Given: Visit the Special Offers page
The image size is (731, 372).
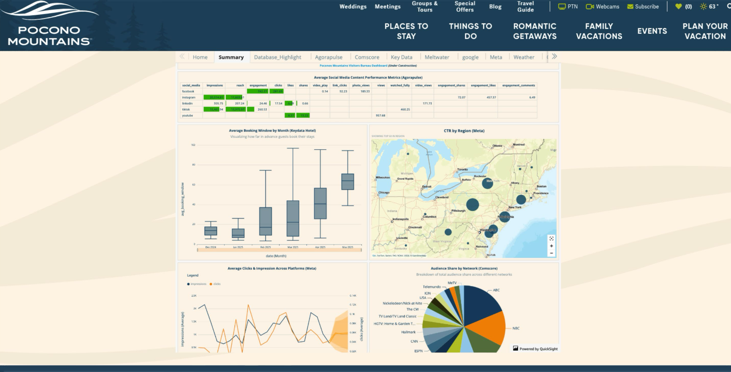Looking at the screenshot, I should (465, 6).
